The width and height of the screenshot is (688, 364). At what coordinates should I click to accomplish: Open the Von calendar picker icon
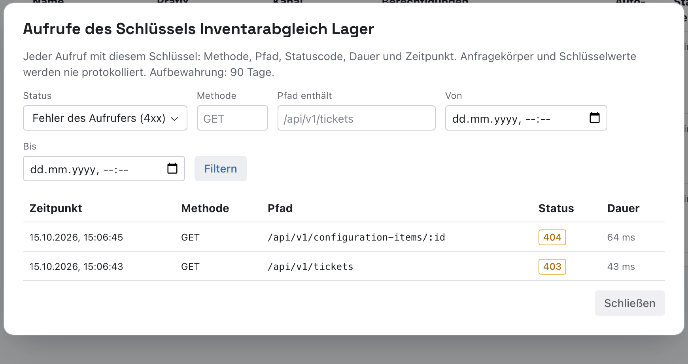coord(595,118)
